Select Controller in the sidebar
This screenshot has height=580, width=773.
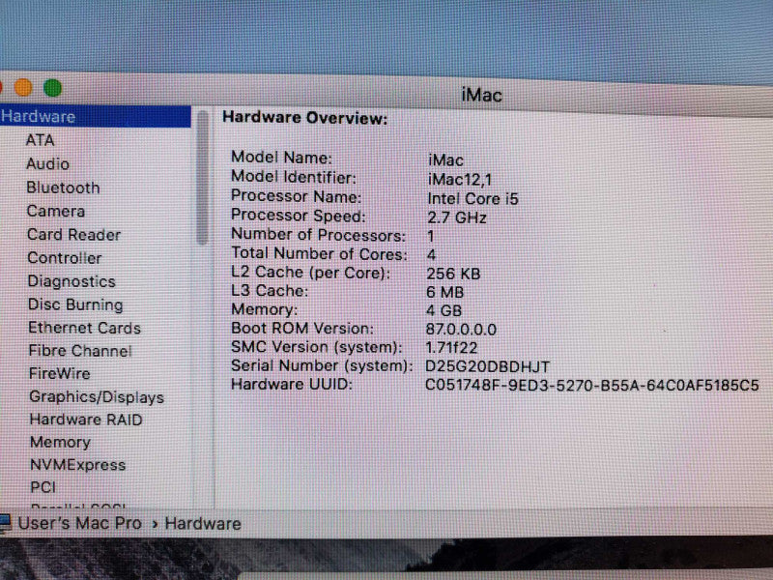tap(65, 258)
